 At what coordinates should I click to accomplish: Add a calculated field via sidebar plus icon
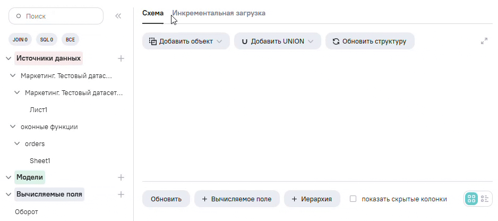121,194
